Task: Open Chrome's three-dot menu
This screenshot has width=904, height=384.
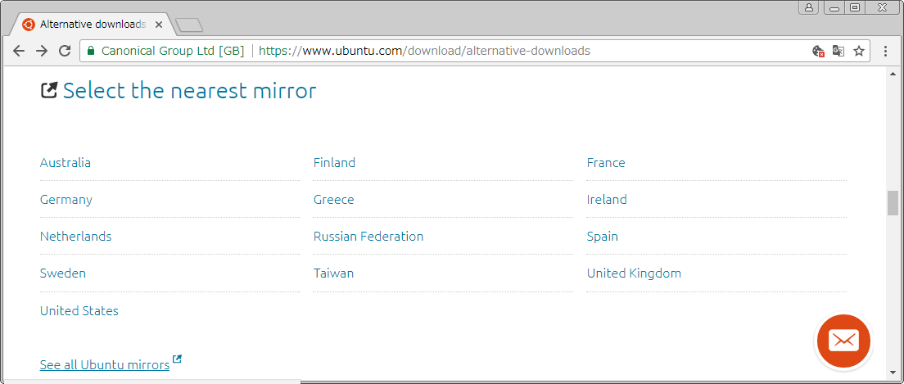Action: point(885,51)
